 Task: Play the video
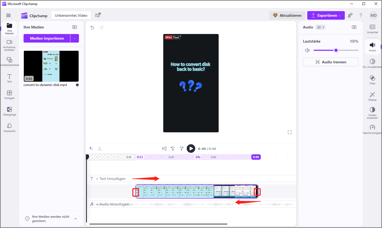point(191,149)
